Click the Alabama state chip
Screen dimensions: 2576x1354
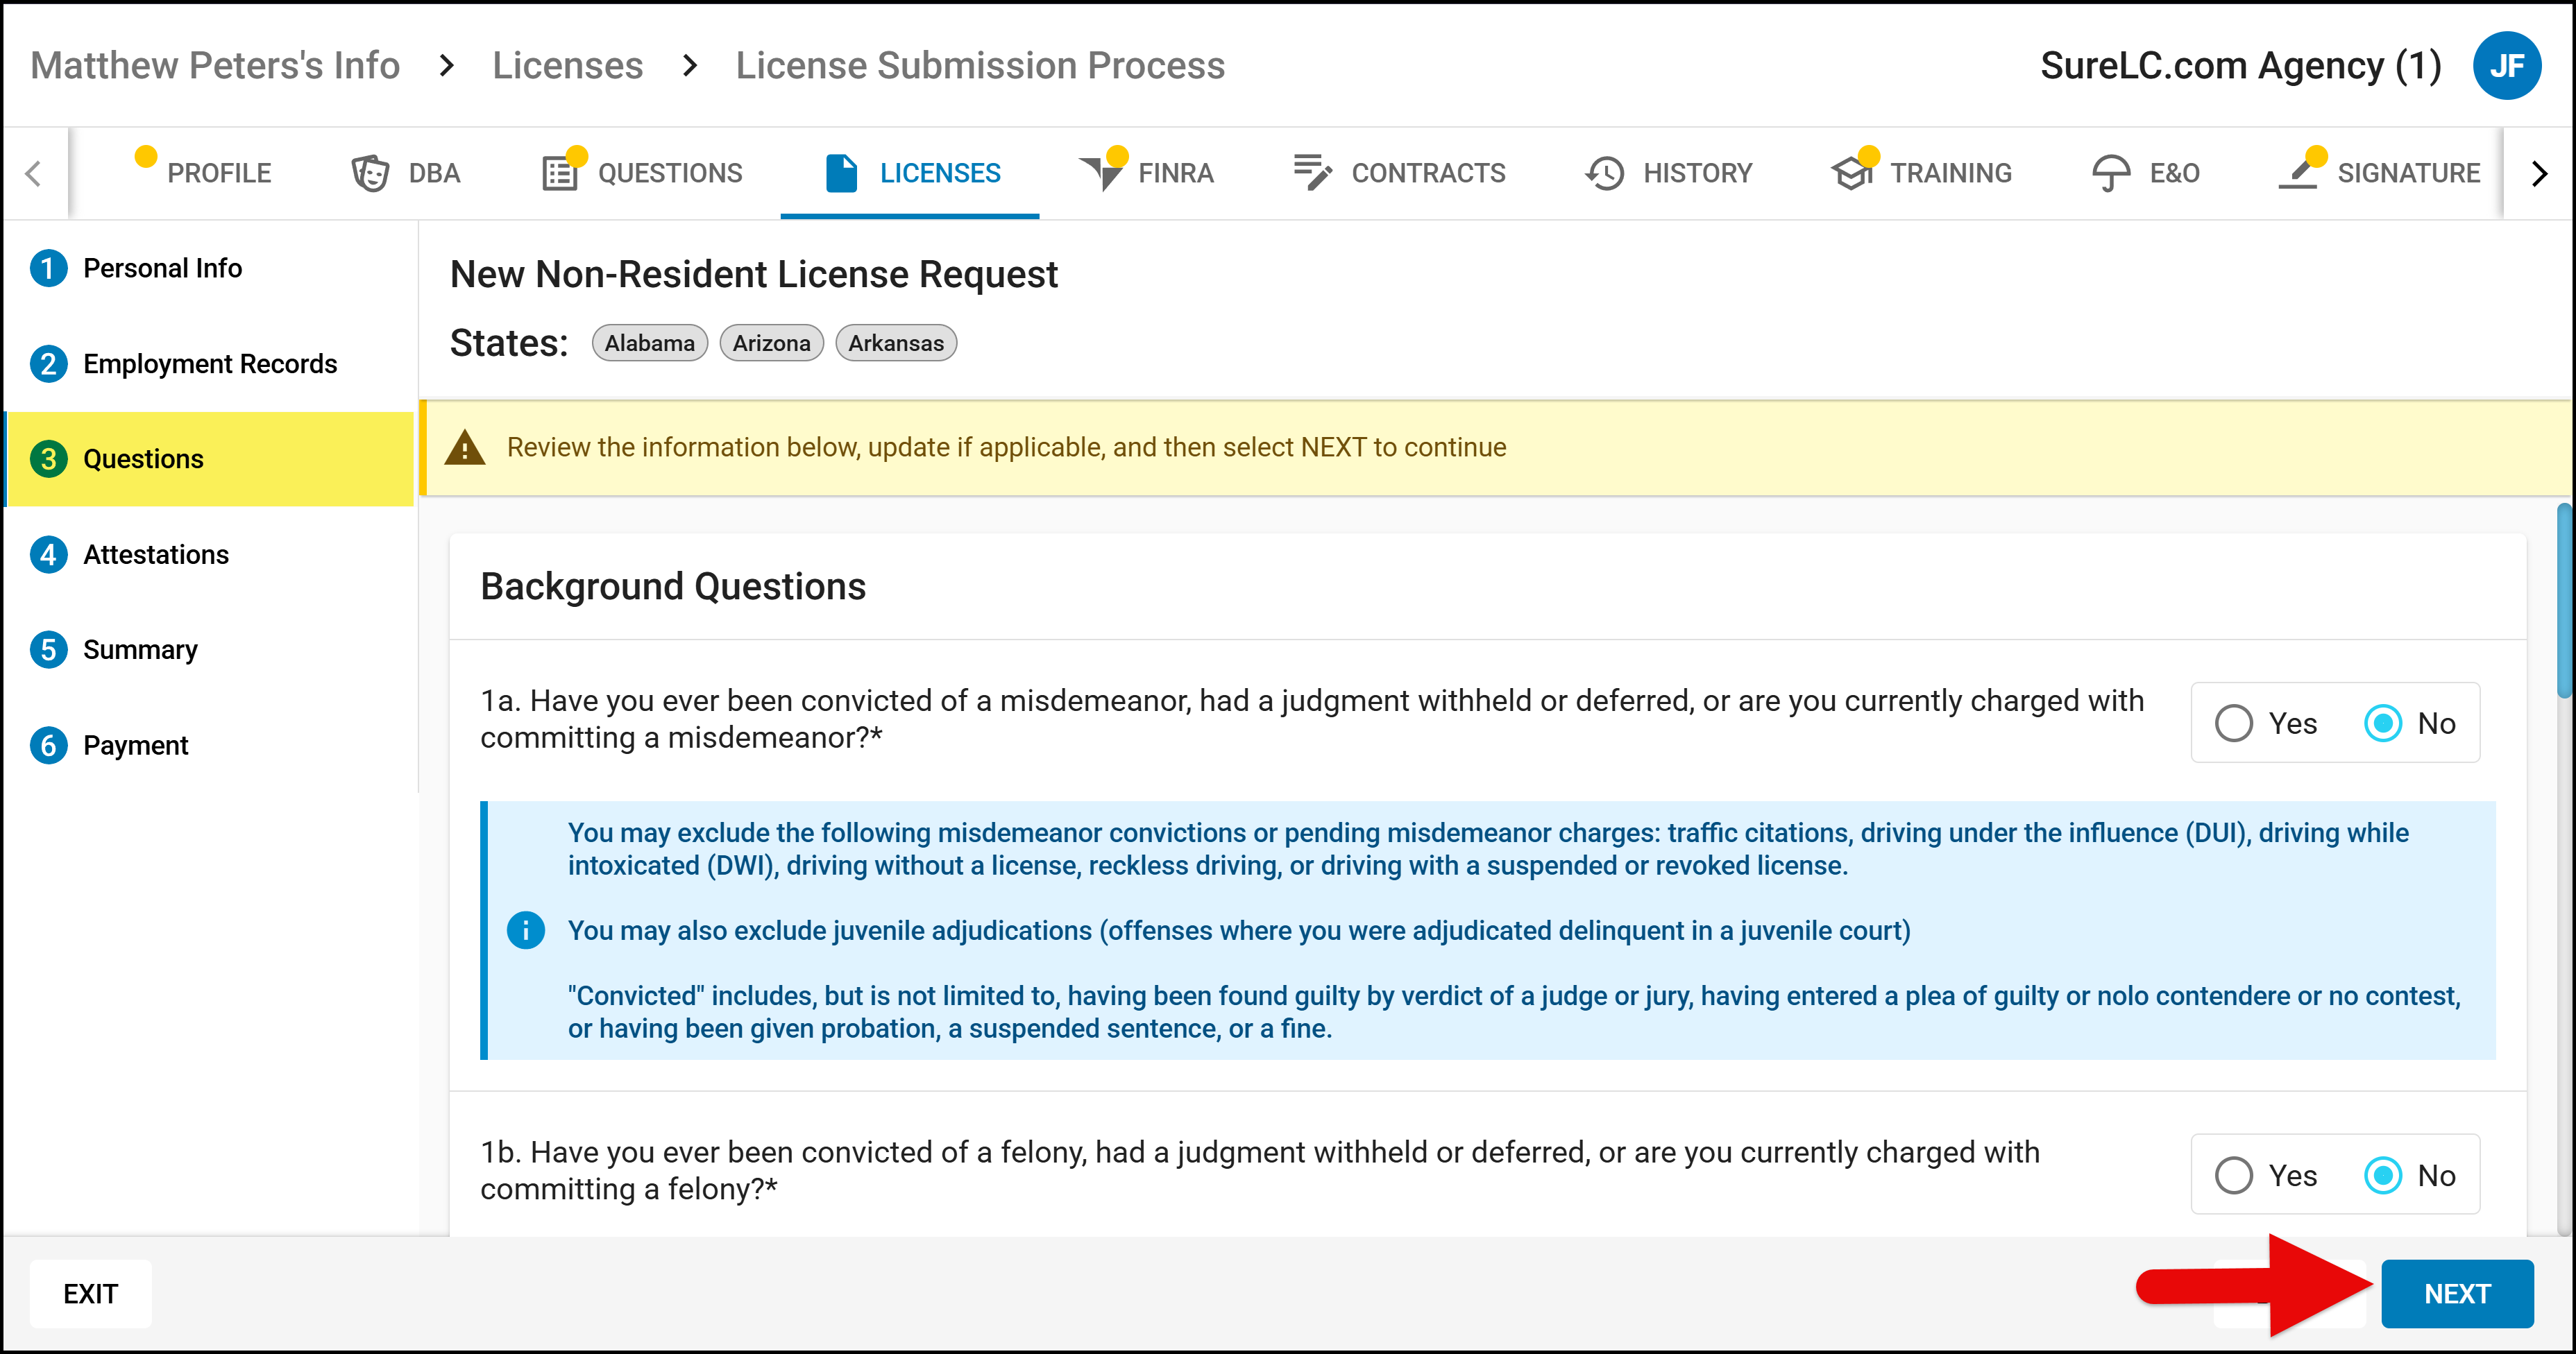coord(650,343)
